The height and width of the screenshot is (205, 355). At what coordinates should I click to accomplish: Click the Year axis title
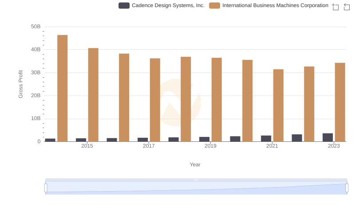[x=195, y=165]
